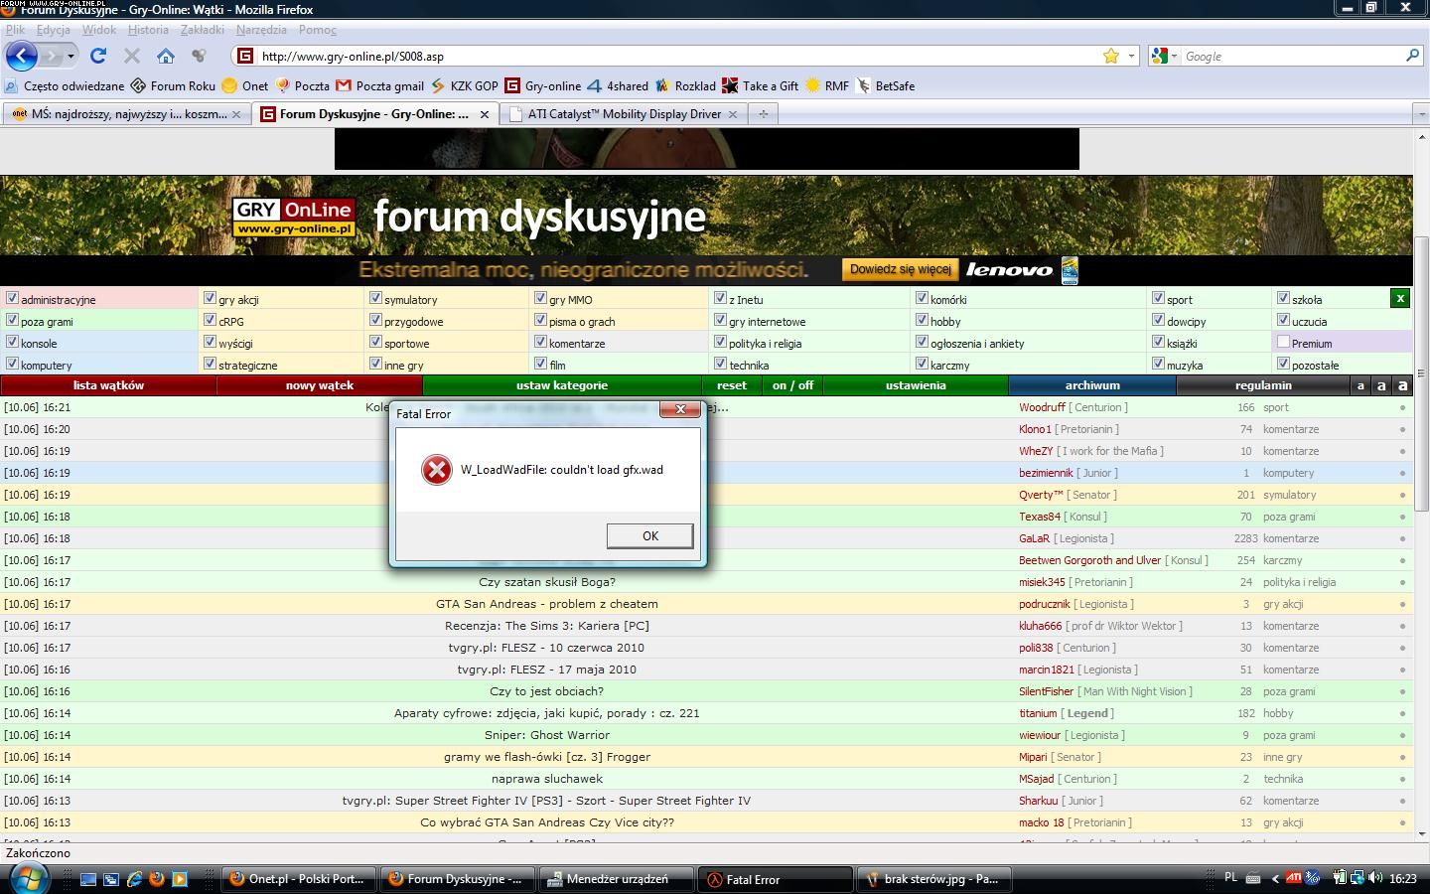Open a new tab with plus button
1430x894 pixels.
(763, 114)
